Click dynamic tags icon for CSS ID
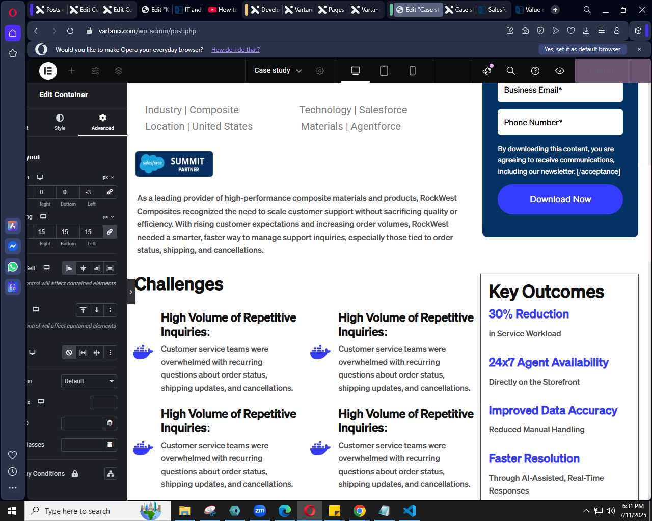 tap(110, 423)
